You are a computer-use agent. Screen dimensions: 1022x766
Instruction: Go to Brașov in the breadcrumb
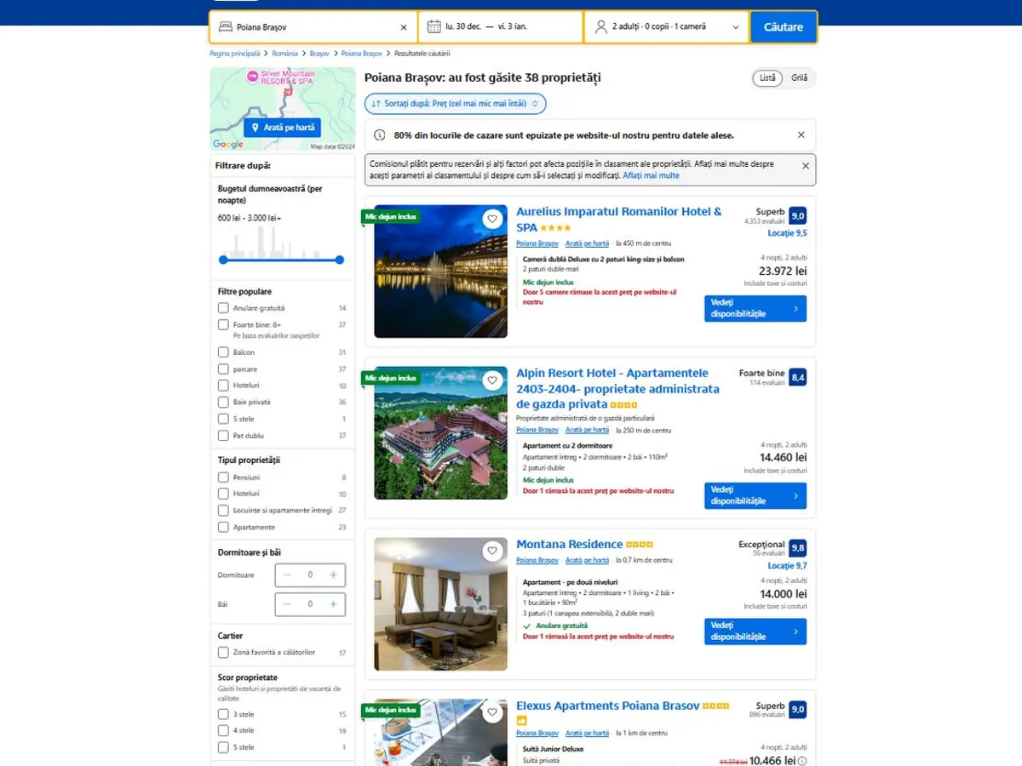319,54
